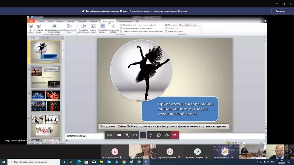Show the participants list
The width and height of the screenshot is (294, 165).
click(167, 135)
